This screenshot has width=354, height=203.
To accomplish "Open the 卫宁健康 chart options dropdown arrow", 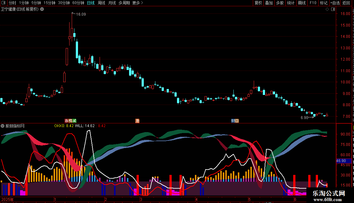I will [x=42, y=9].
